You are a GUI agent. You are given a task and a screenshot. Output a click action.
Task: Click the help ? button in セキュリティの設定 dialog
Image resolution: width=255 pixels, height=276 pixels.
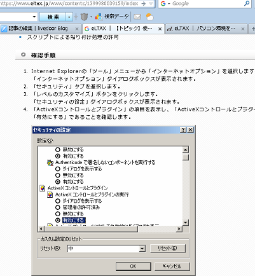[x=183, y=130]
